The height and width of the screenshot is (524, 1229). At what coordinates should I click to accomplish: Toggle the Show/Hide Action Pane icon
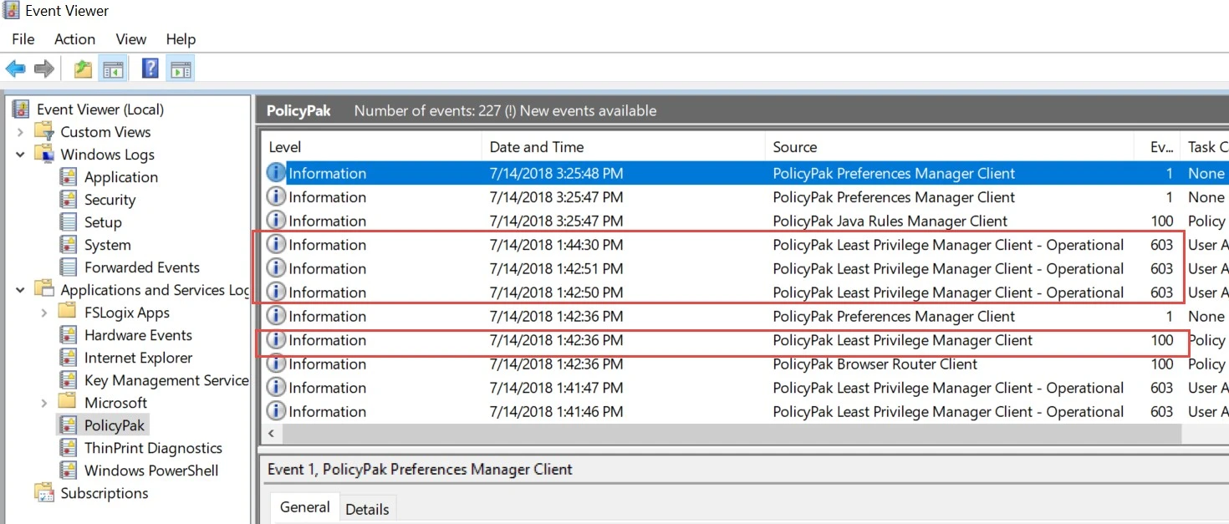[x=181, y=69]
